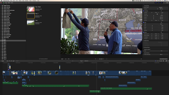169x95 pixels.
Task: Toggle timeline snapping icon
Action: (161, 61)
